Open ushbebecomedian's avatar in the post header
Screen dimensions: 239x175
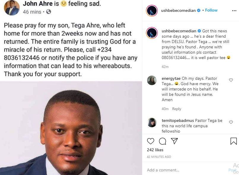tap(152, 11)
